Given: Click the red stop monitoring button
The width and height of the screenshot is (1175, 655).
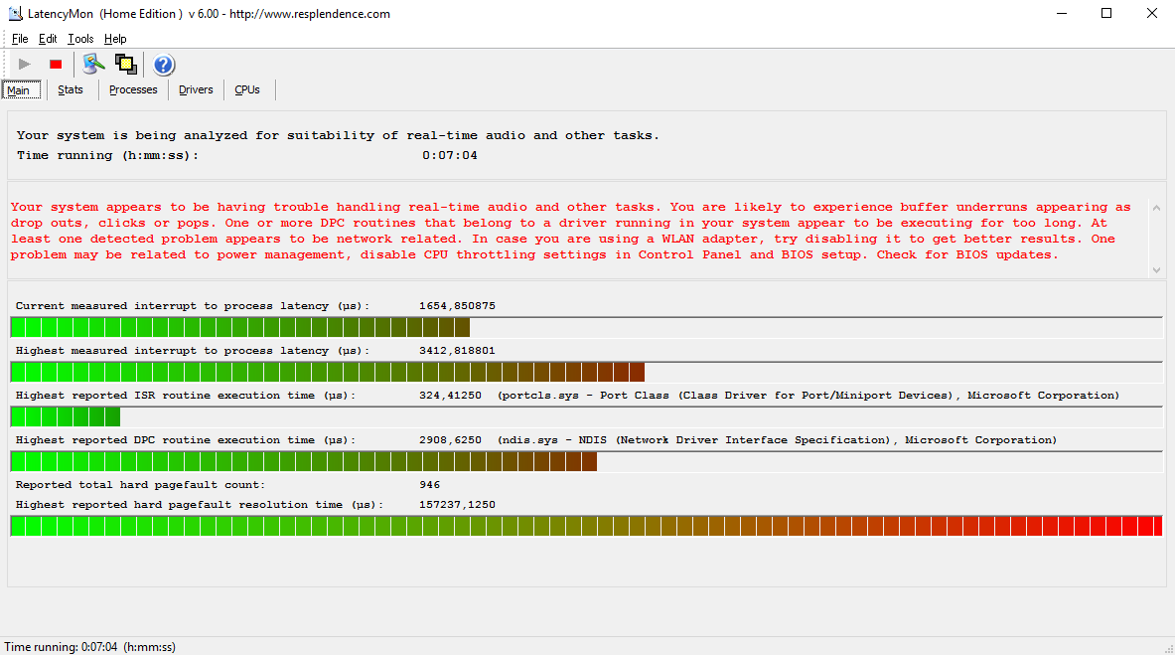Looking at the screenshot, I should click(x=56, y=65).
